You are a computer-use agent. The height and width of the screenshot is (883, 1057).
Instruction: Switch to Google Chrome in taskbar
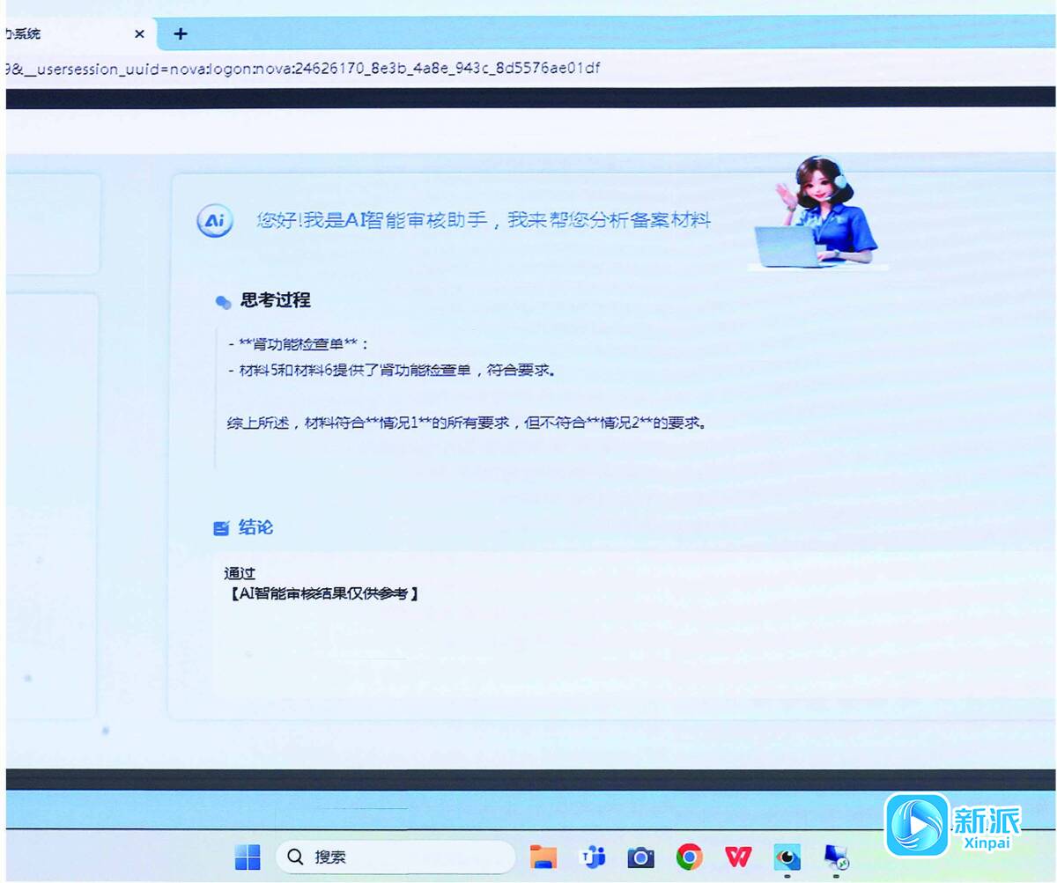coord(689,856)
